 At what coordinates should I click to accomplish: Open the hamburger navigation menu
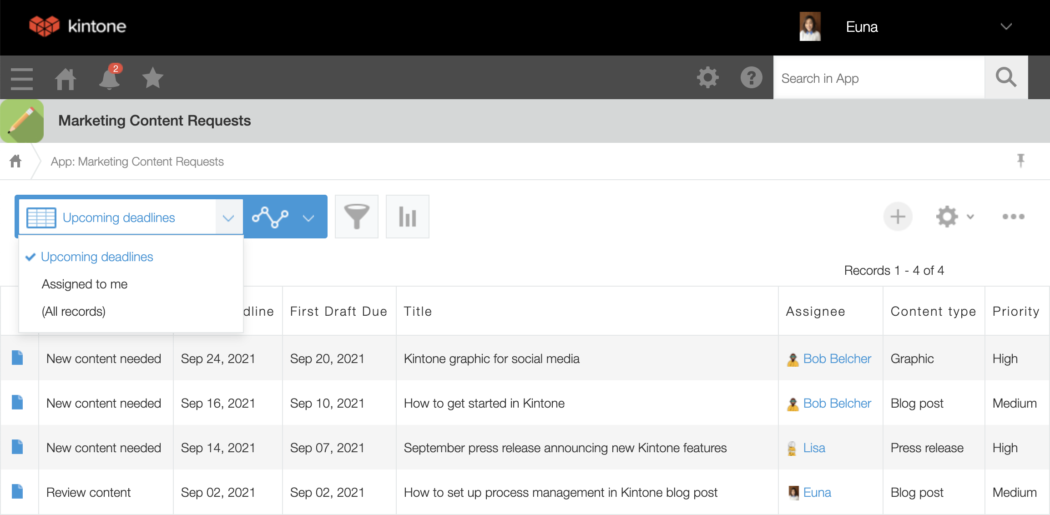click(22, 78)
